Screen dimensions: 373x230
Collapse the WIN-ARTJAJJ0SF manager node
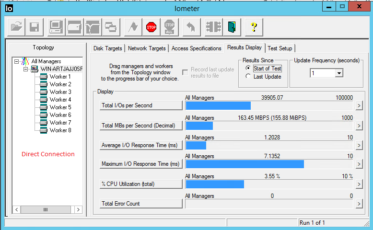pyautogui.click(x=25, y=69)
